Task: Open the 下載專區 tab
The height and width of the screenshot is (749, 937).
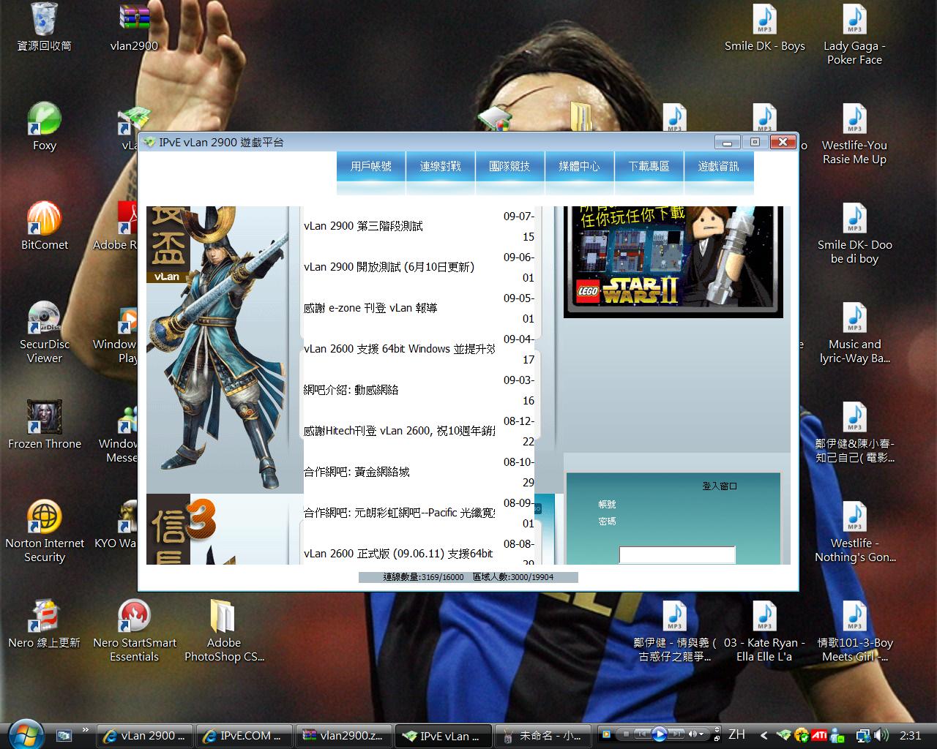Action: (x=649, y=167)
